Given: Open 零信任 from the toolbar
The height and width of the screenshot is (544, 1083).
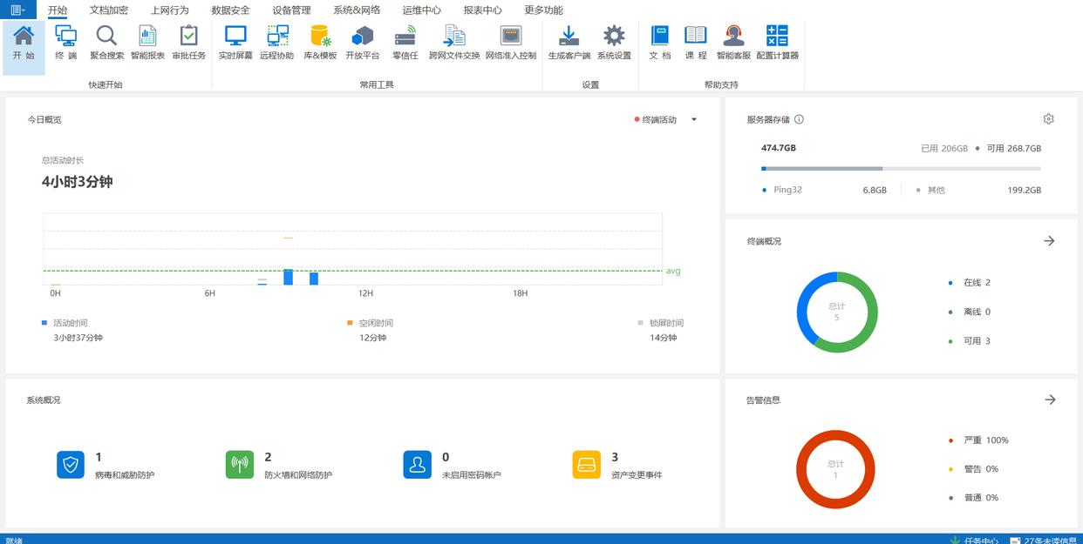Looking at the screenshot, I should (405, 43).
